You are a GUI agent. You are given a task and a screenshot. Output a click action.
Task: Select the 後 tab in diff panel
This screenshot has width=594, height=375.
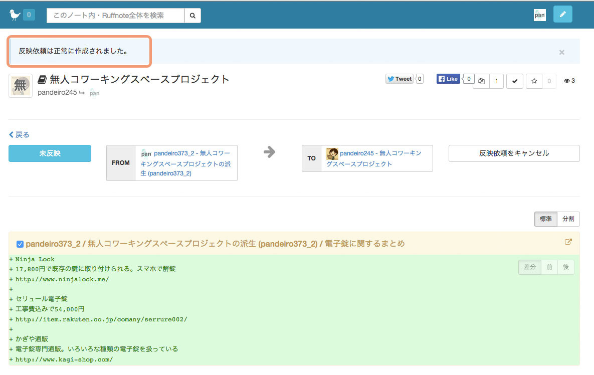[565, 267]
